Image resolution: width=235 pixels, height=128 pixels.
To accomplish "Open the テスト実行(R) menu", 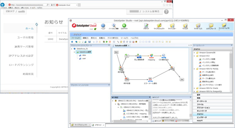I will point(113,38).
